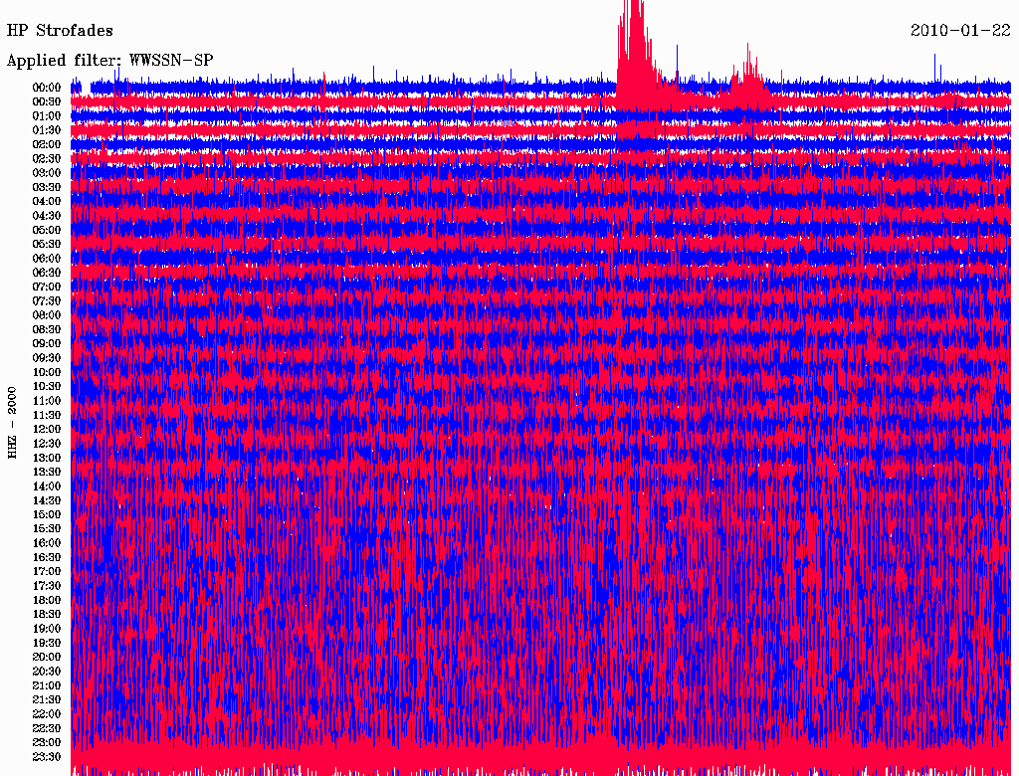The height and width of the screenshot is (776, 1019).
Task: Select the 19:00 time label
Action: (47, 629)
